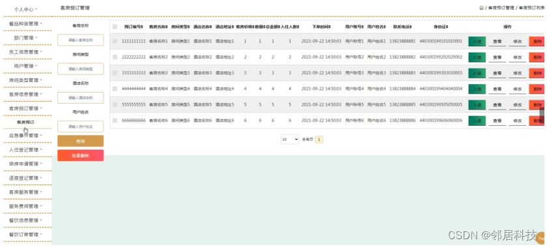Click 酒店名称2 table cell

pyautogui.click(x=203, y=57)
